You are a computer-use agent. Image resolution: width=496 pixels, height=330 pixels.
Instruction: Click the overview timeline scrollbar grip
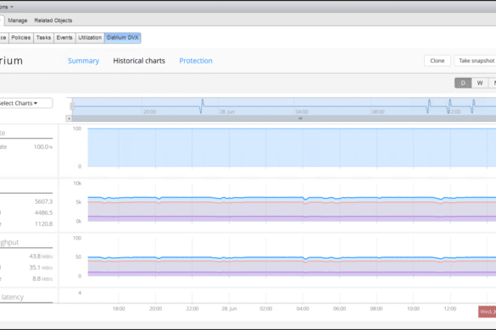click(x=300, y=118)
